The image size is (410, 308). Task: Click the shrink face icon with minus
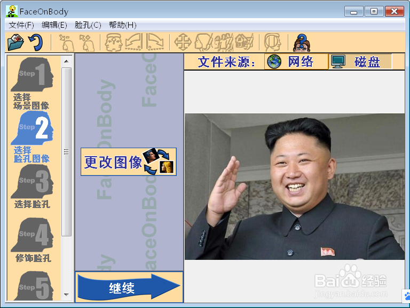click(66, 43)
